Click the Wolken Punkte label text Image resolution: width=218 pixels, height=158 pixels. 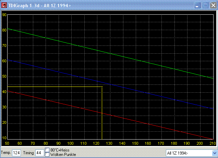point(63,155)
